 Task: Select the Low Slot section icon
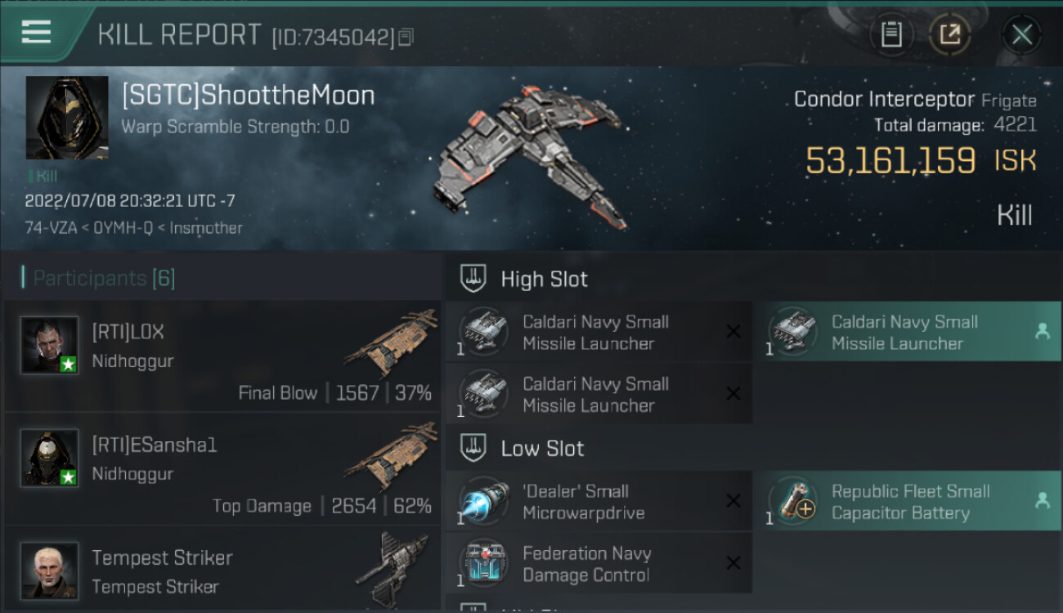473,448
